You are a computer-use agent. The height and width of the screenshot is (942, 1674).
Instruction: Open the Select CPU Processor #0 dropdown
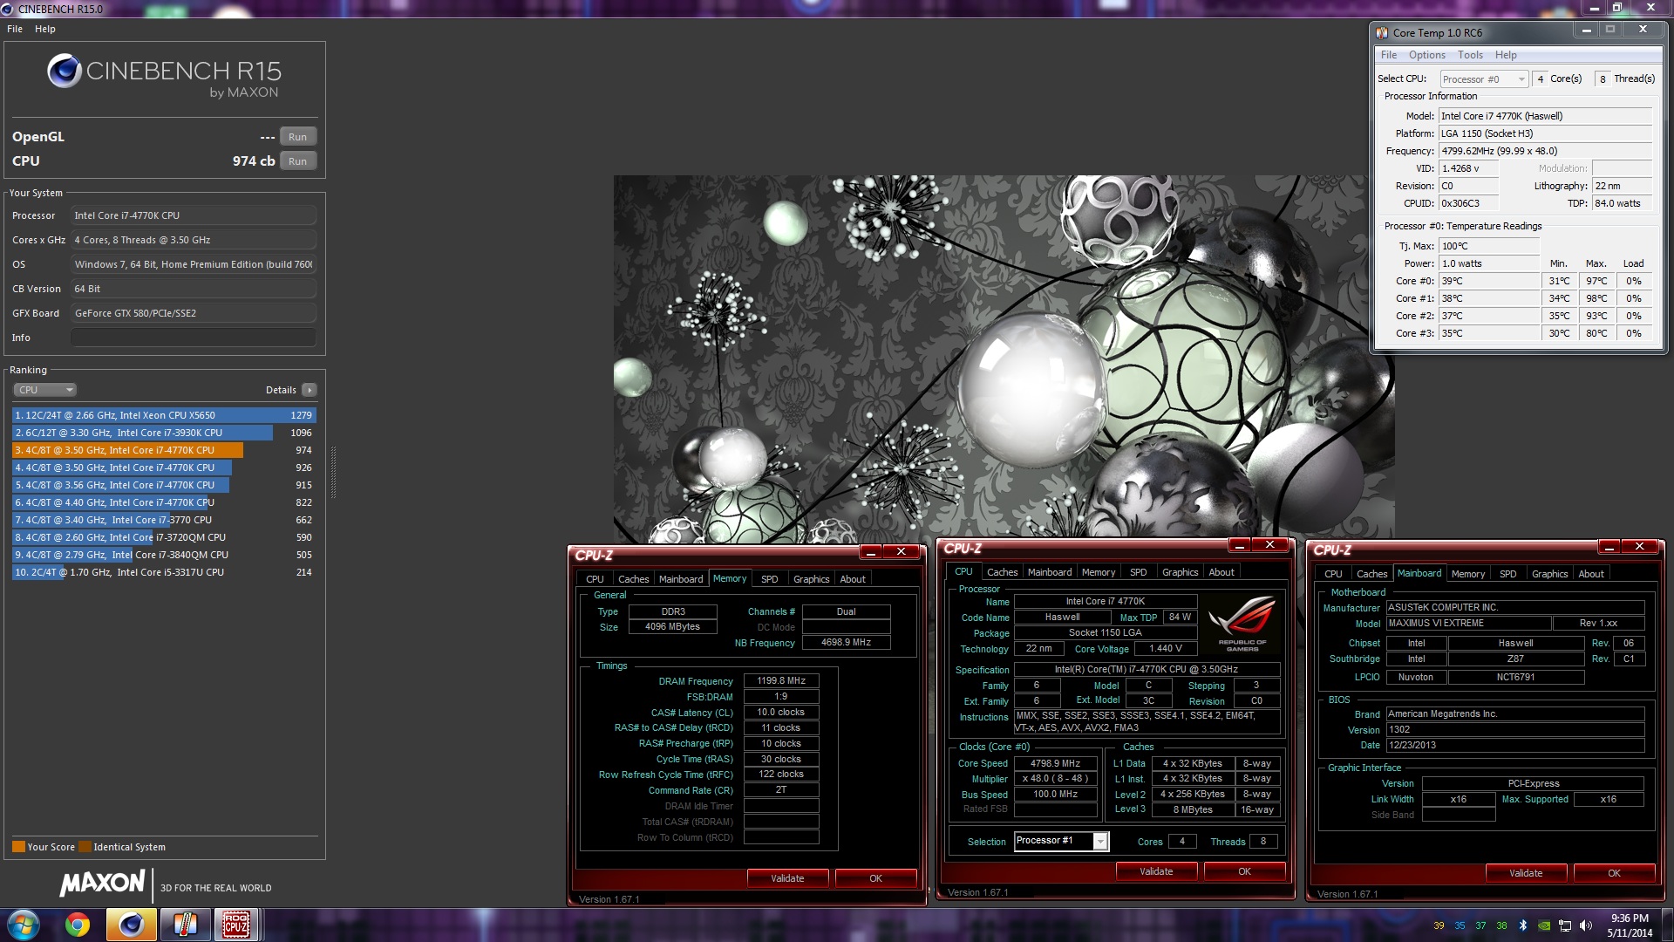pyautogui.click(x=1484, y=78)
